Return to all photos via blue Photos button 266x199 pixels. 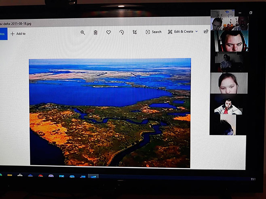[4, 34]
